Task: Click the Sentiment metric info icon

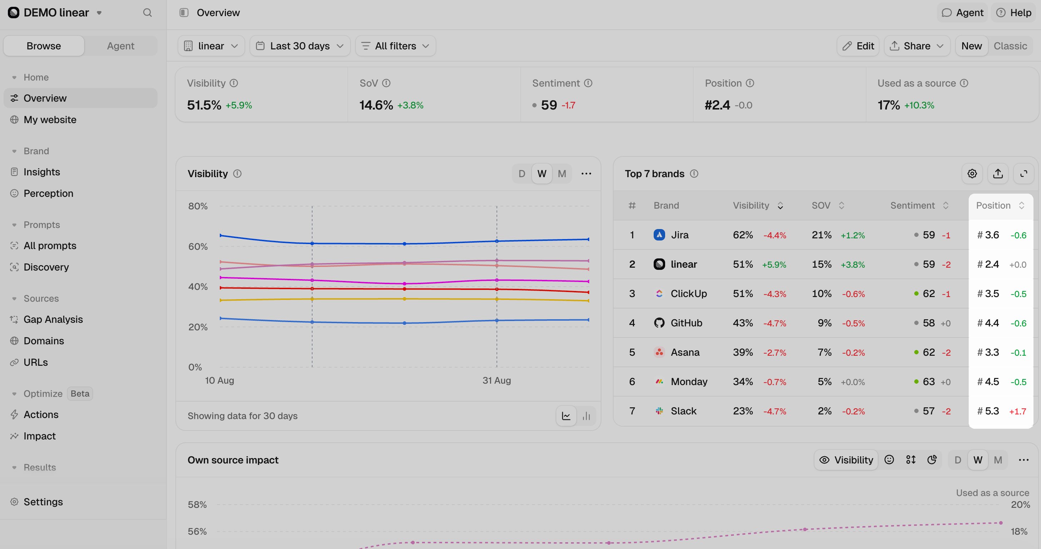Action: 589,83
